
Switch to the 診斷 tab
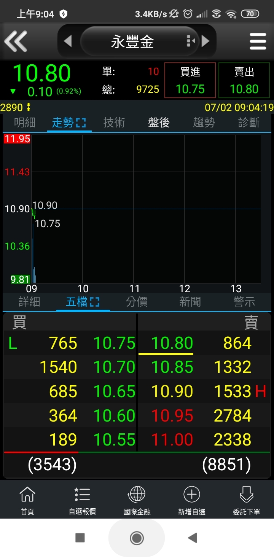pyautogui.click(x=249, y=123)
